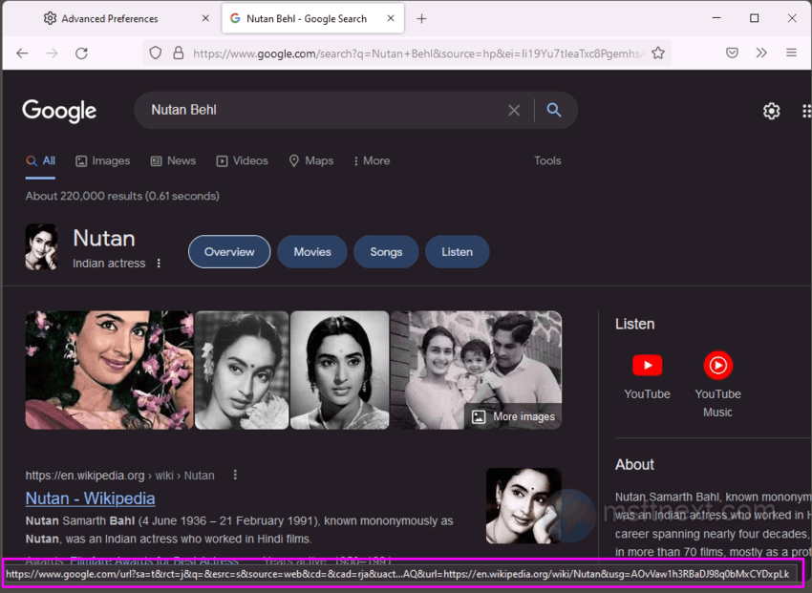Screen dimensions: 812x593
Task: Switch to the Advanced Preferences tab
Action: tap(112, 19)
